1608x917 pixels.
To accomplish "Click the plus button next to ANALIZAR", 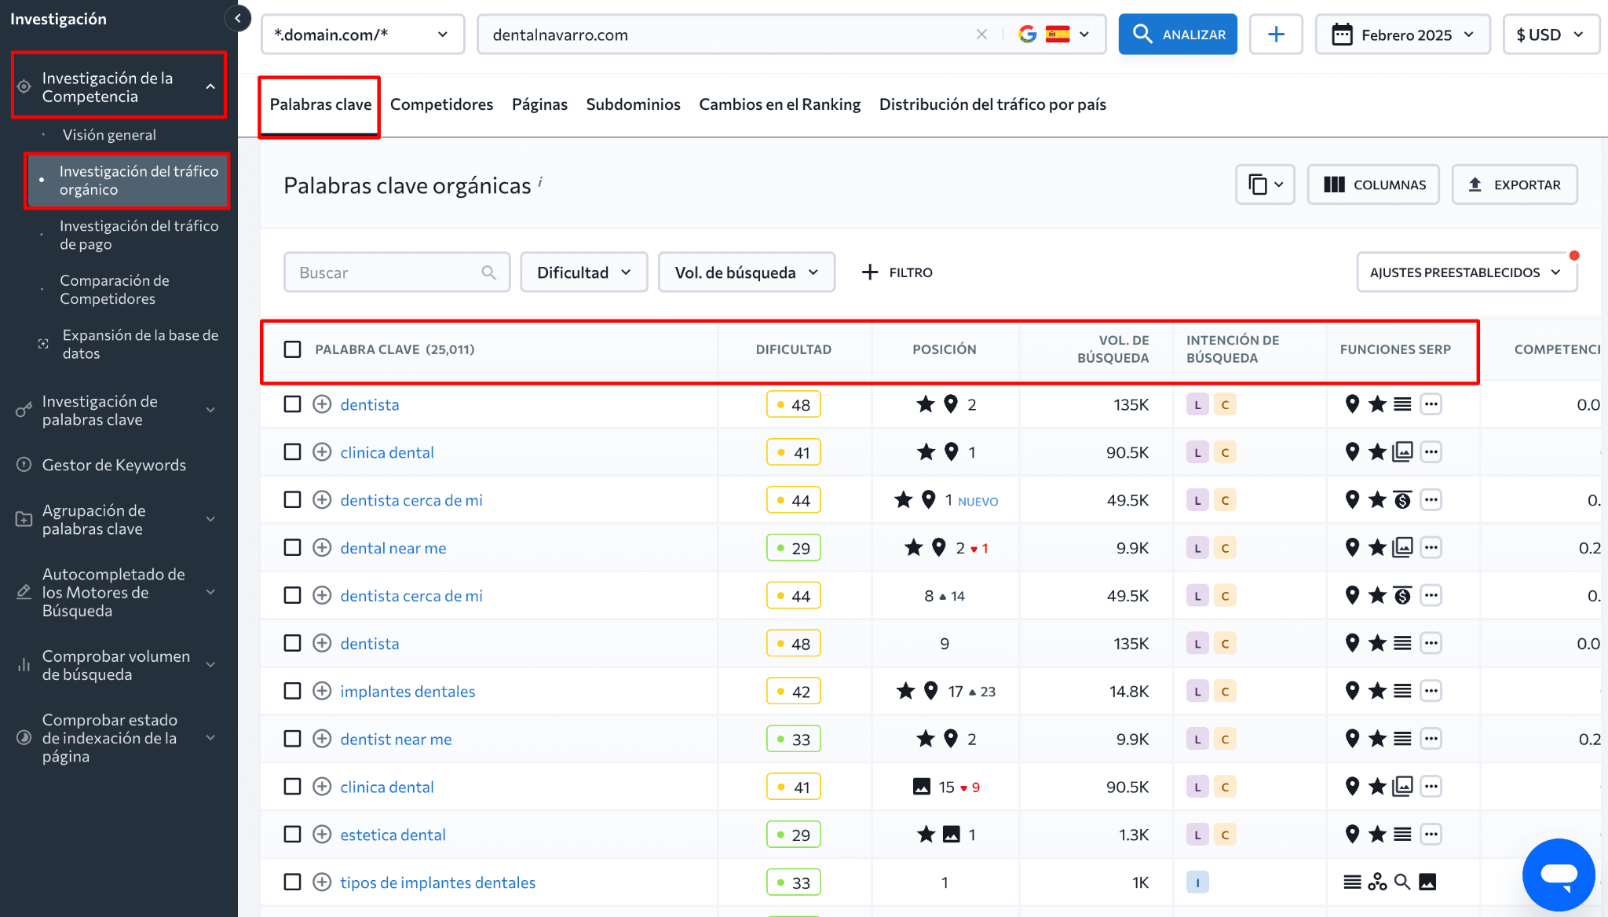I will (x=1276, y=35).
